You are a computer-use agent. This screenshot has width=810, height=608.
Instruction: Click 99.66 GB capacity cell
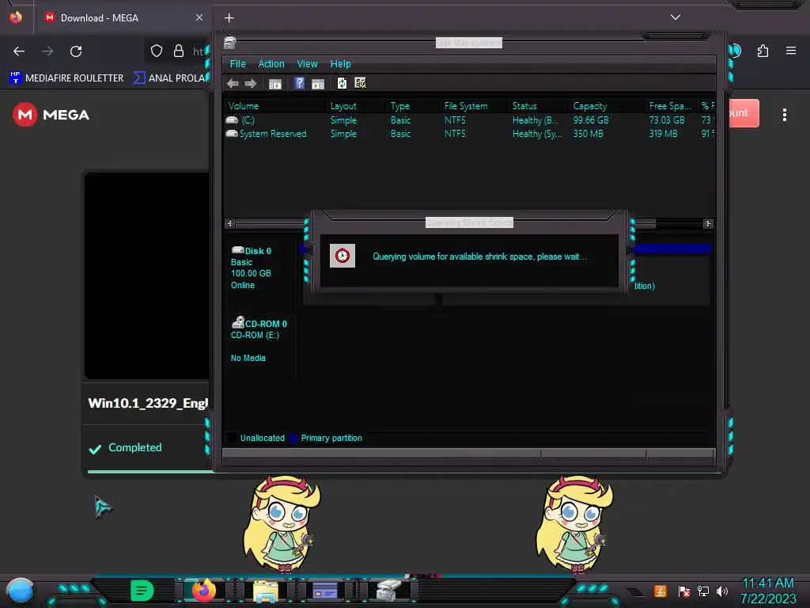pyautogui.click(x=590, y=120)
